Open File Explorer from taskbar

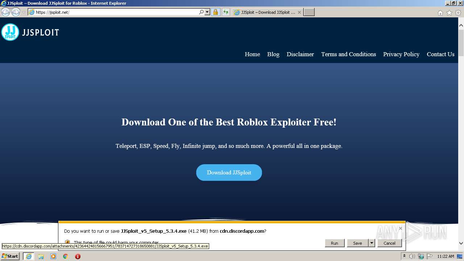41,256
